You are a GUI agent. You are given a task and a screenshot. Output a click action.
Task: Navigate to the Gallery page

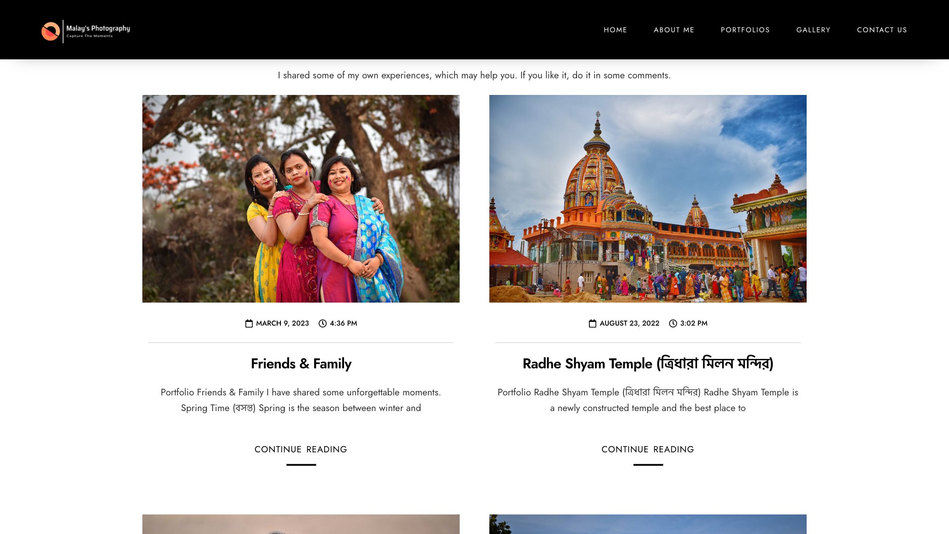[813, 30]
